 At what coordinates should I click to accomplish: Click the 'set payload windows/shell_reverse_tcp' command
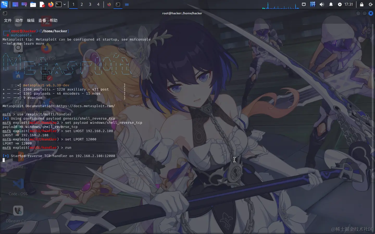(x=104, y=123)
